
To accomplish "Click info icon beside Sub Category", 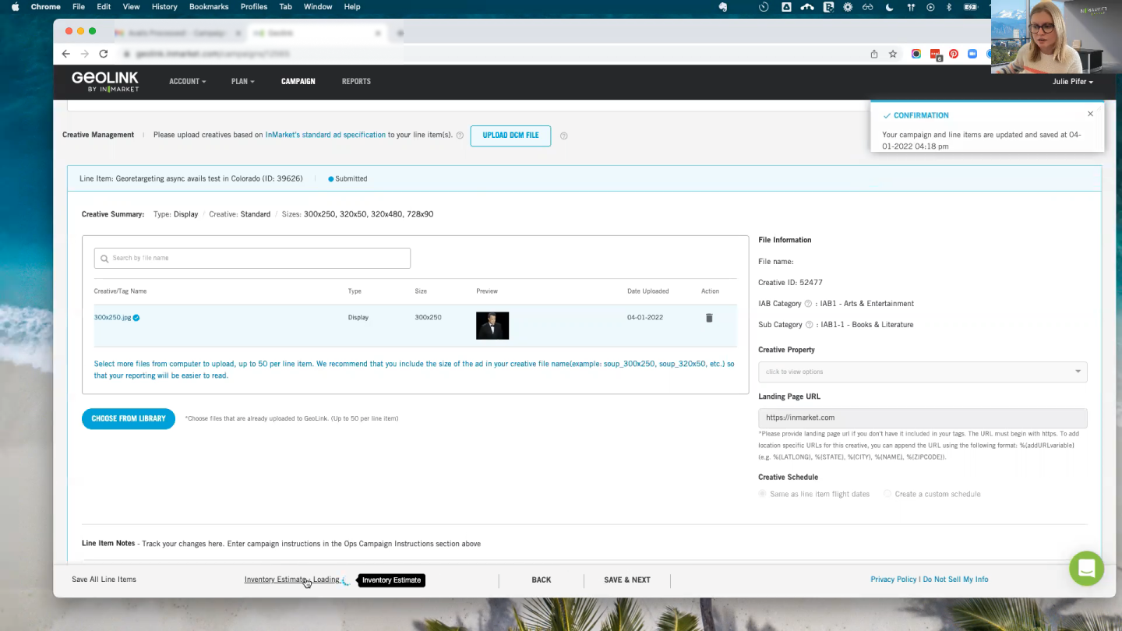I will tap(809, 325).
